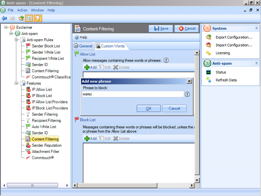
Task: Click the Attachment Filter icon
Action: pos(28,152)
